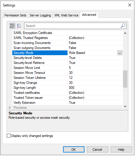The image size is (135, 156).
Task: Switch to Server Logging tab
Action: click(40, 15)
